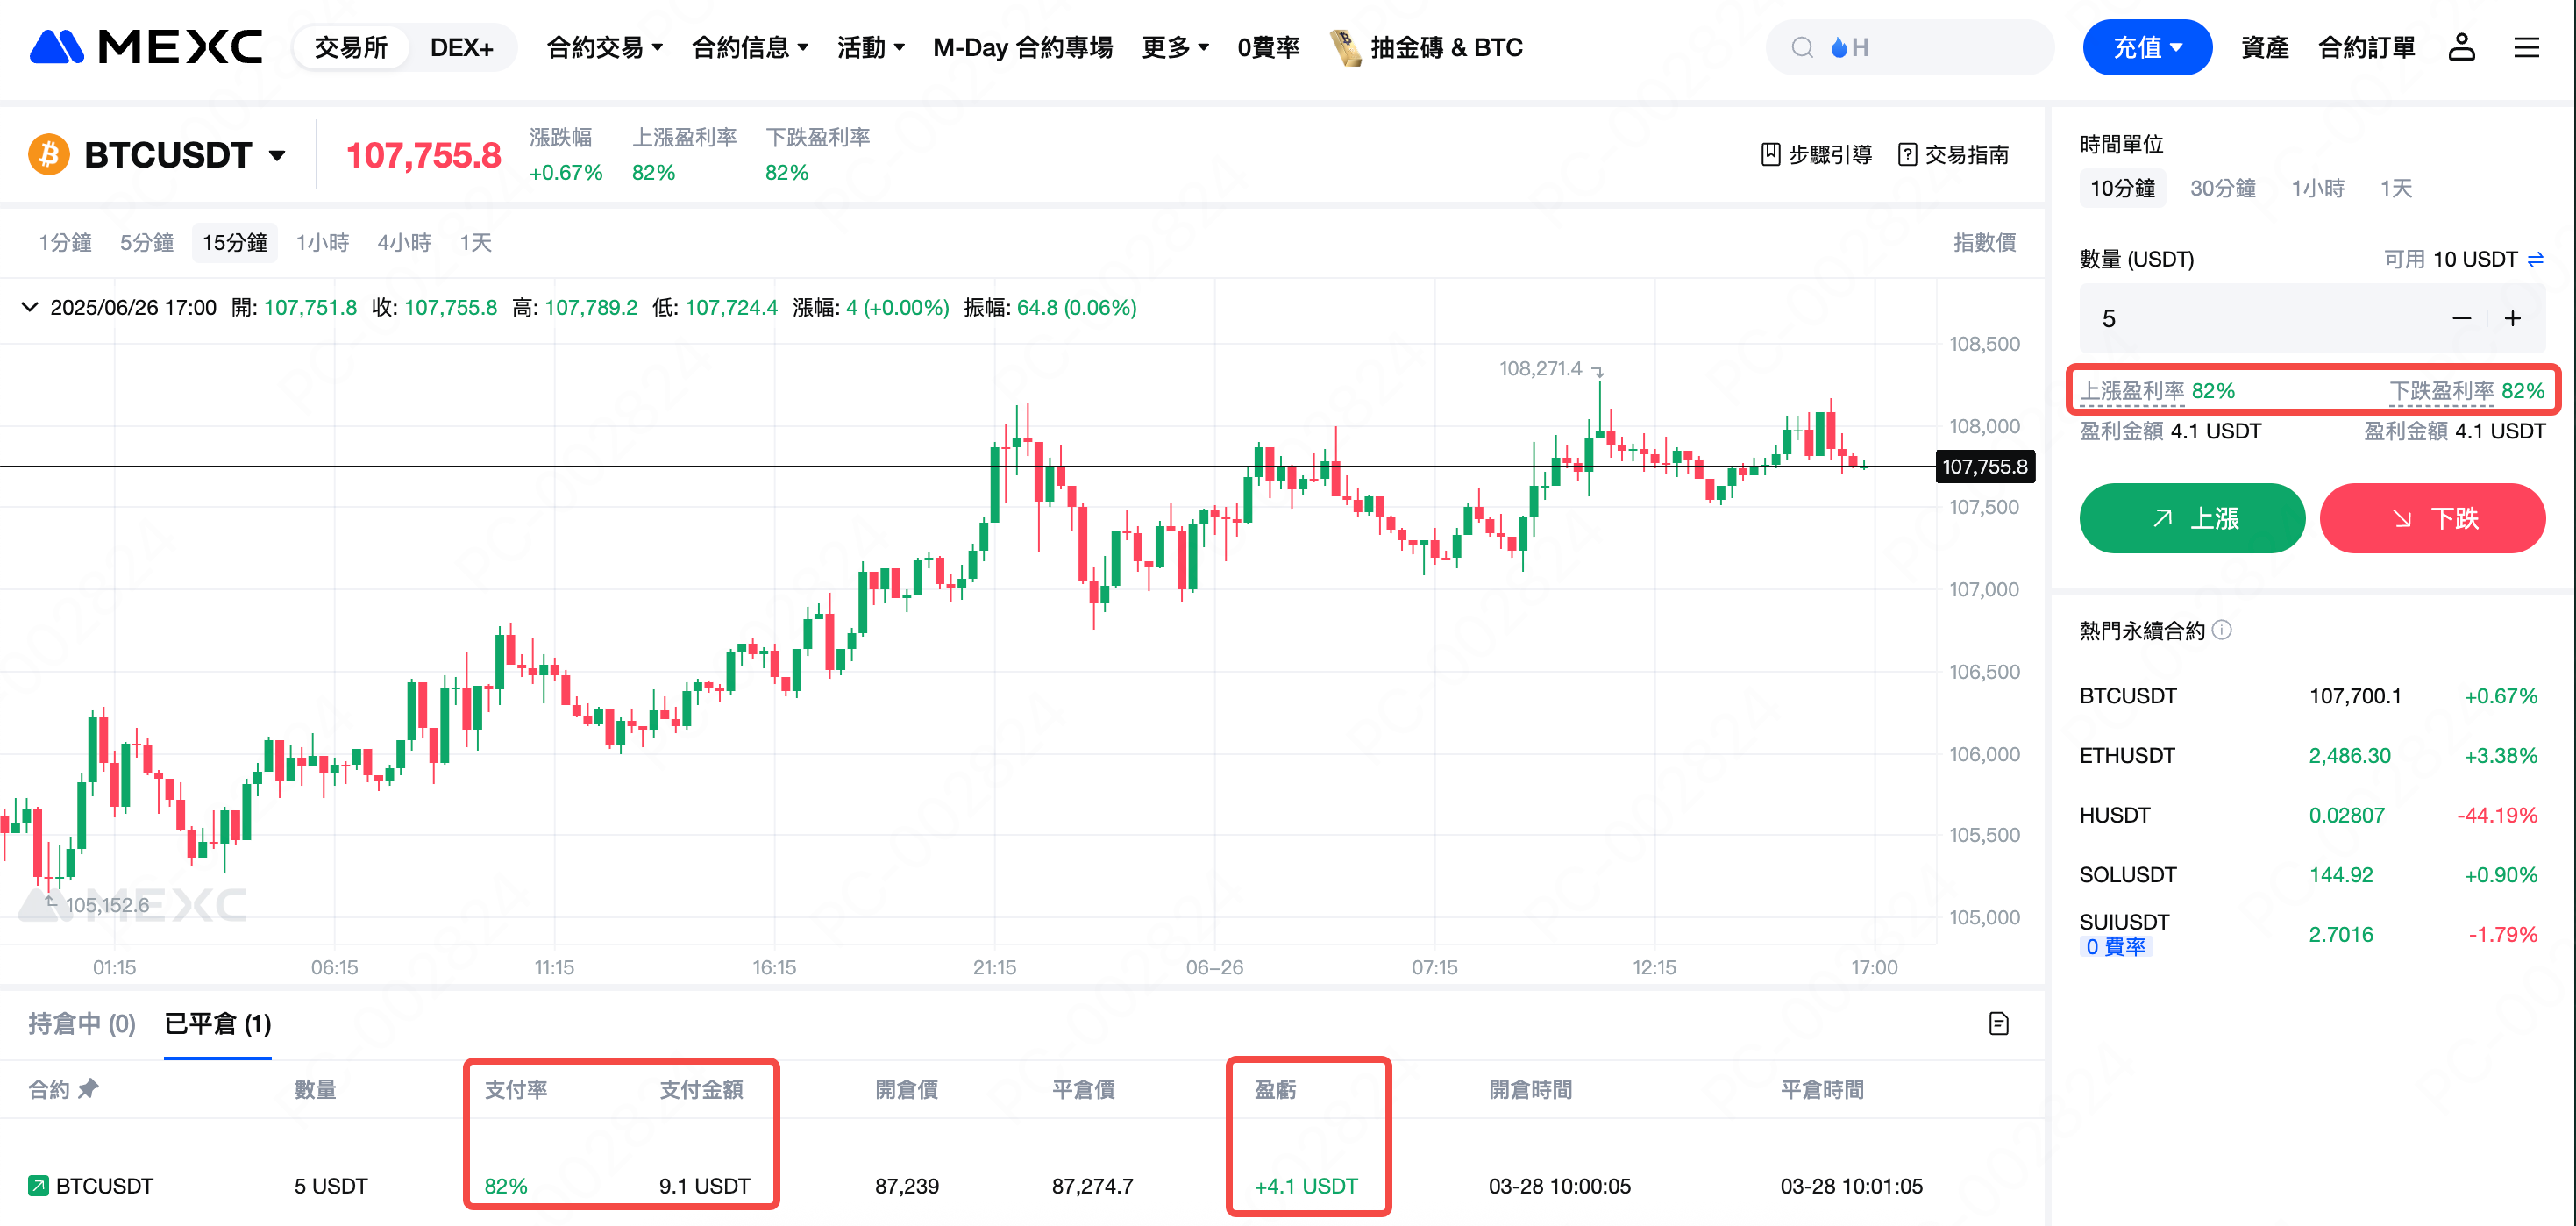Click the 0 費率 tag under SUIUSDT
This screenshot has width=2576, height=1226.
[x=2115, y=946]
